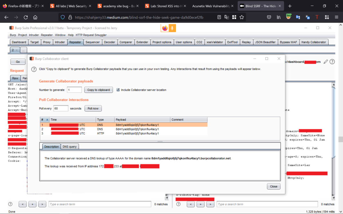Sort interactions by Payload column header
The height and width of the screenshot is (214, 343).
[142, 120]
